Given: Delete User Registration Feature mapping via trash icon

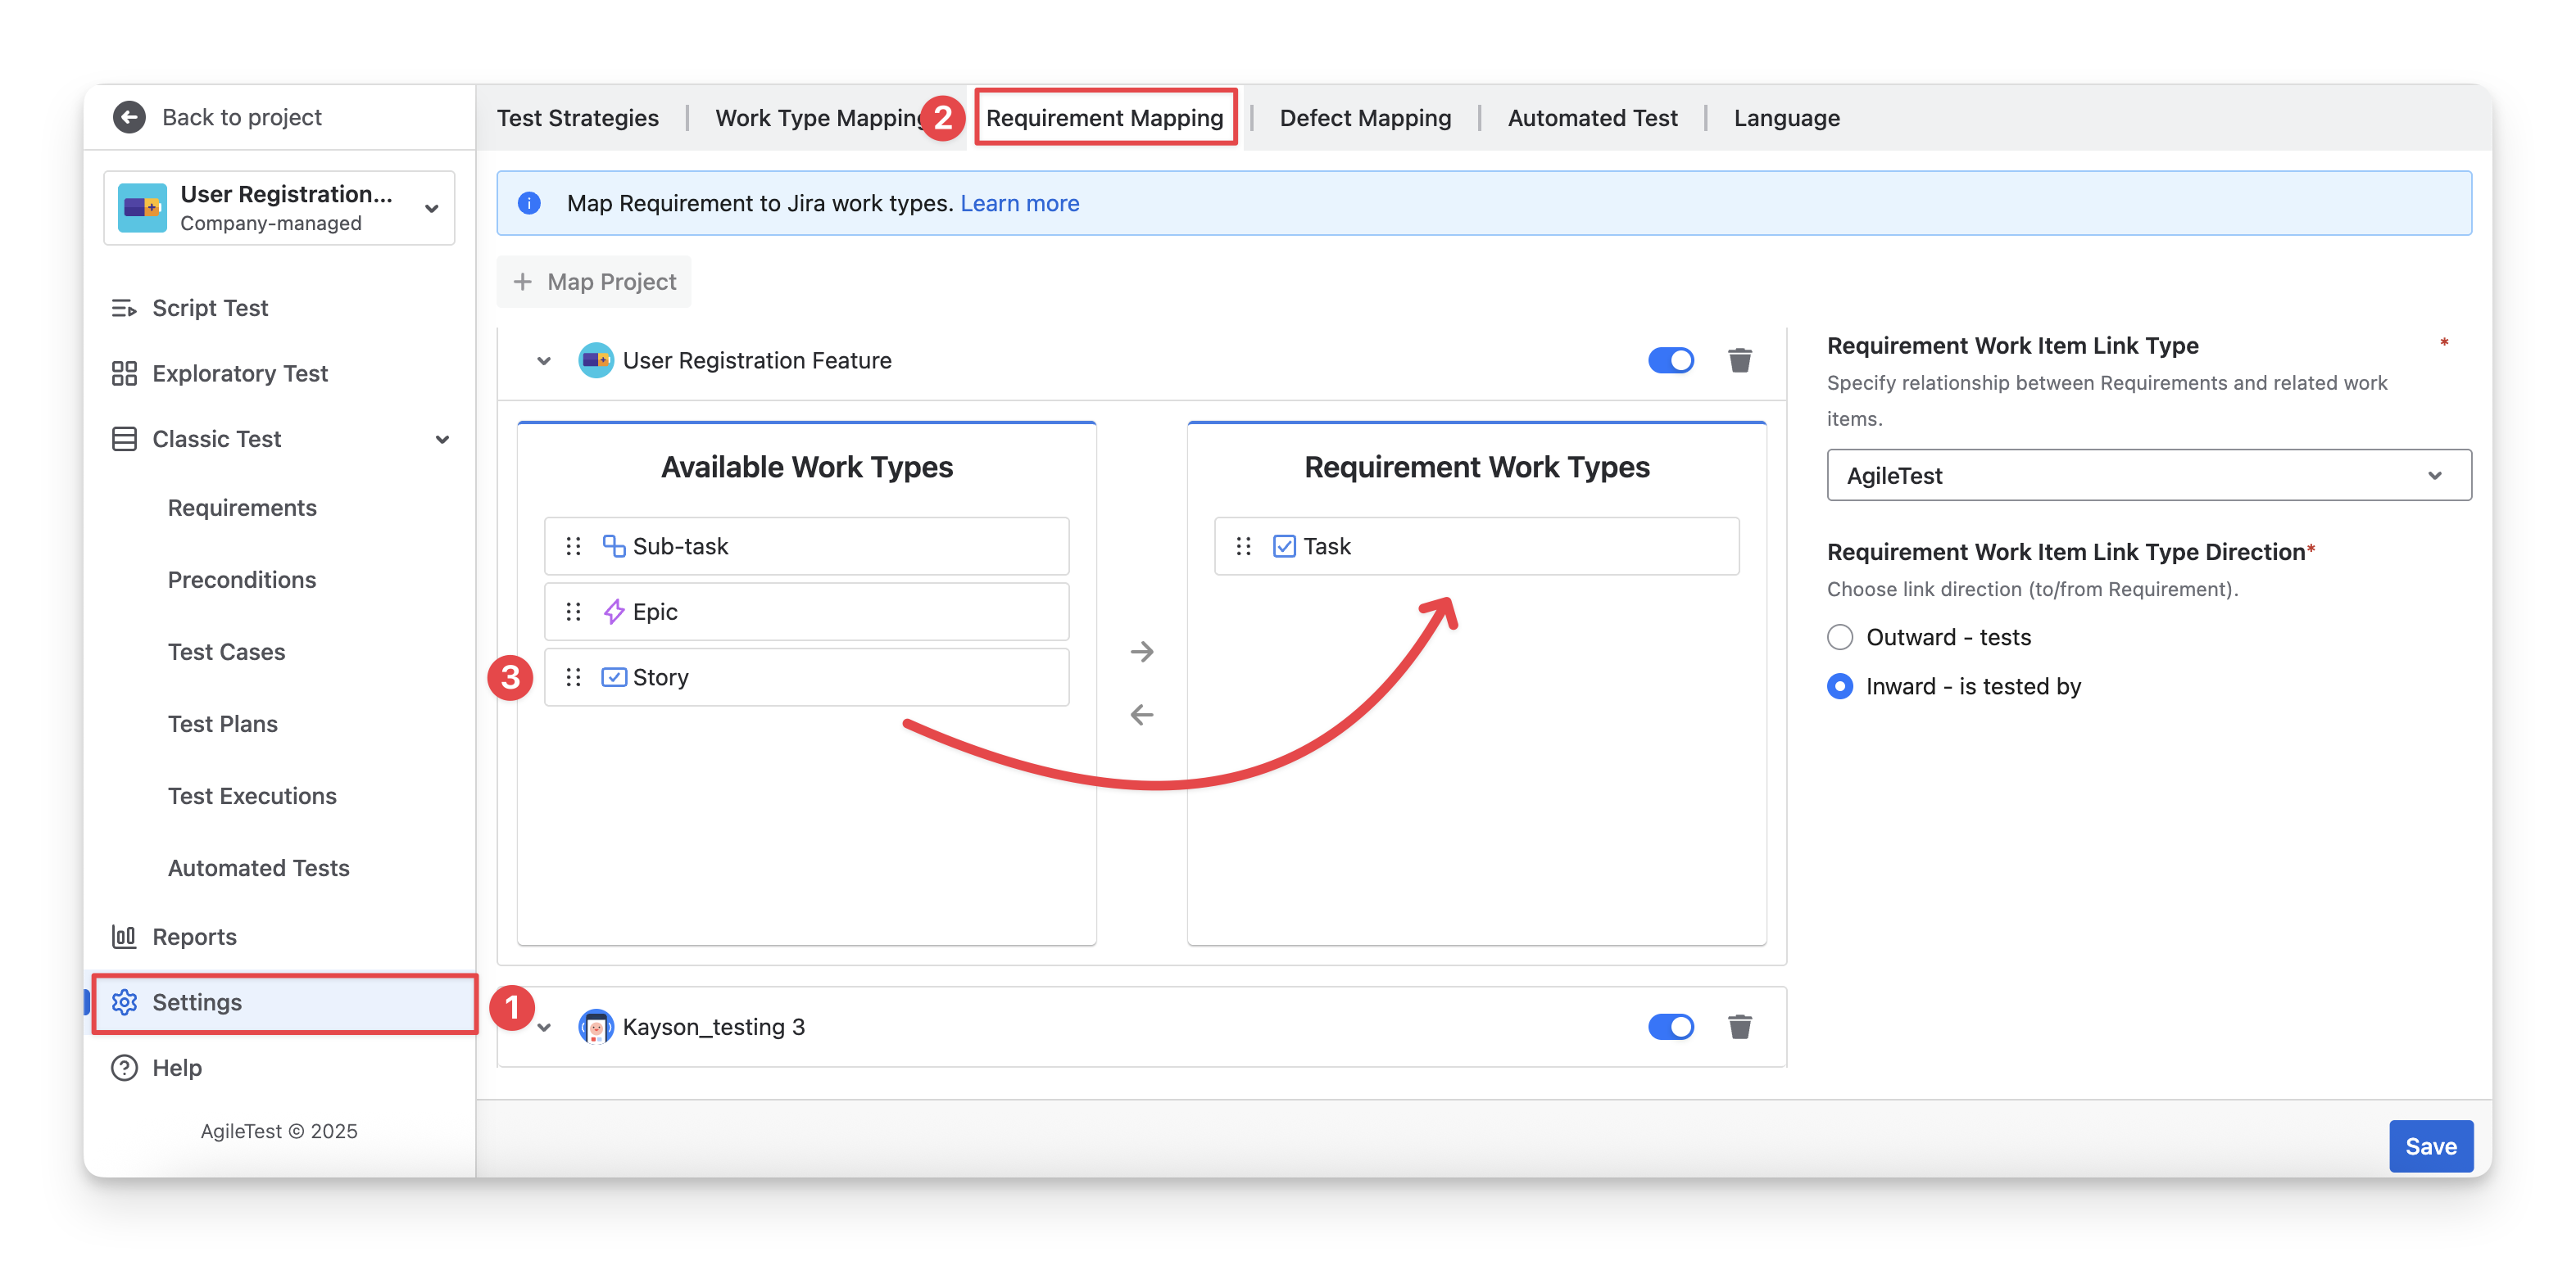Looking at the screenshot, I should tap(1739, 359).
